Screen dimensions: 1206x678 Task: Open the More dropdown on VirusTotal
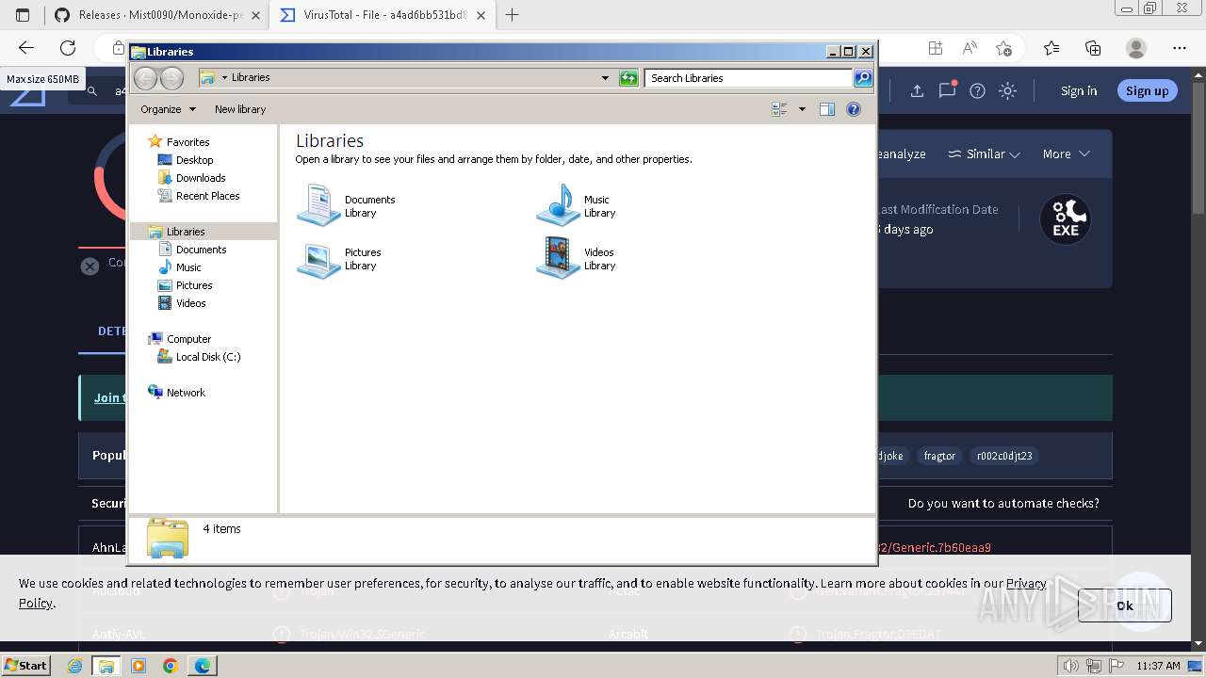(1066, 153)
